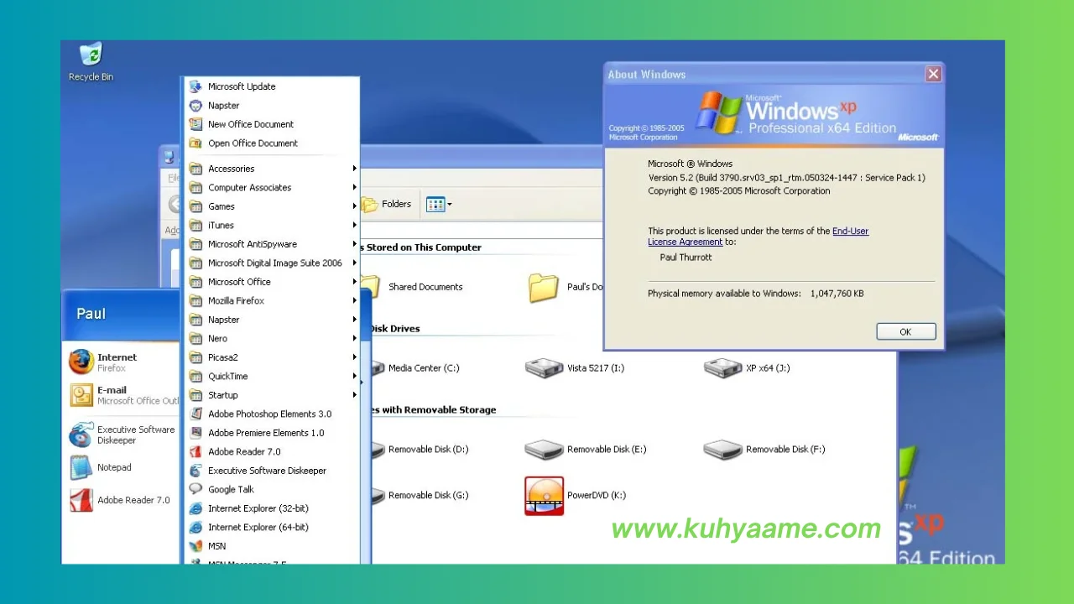Click the Adobe Photoshop Elements 3.0 icon
Image resolution: width=1074 pixels, height=604 pixels.
[196, 414]
